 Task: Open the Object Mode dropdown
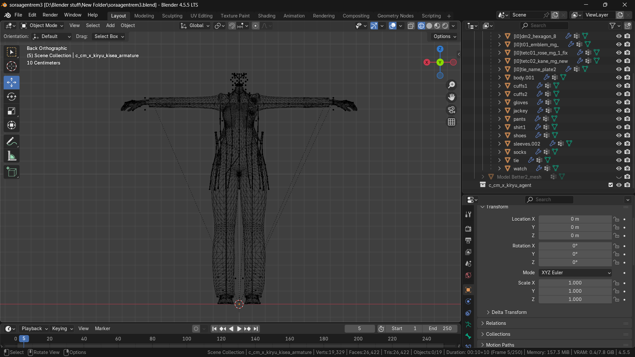coord(42,25)
